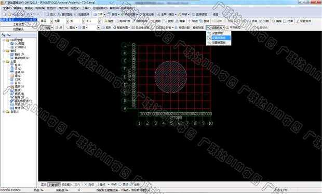Open the 在线服务(O) menu

[100, 8]
